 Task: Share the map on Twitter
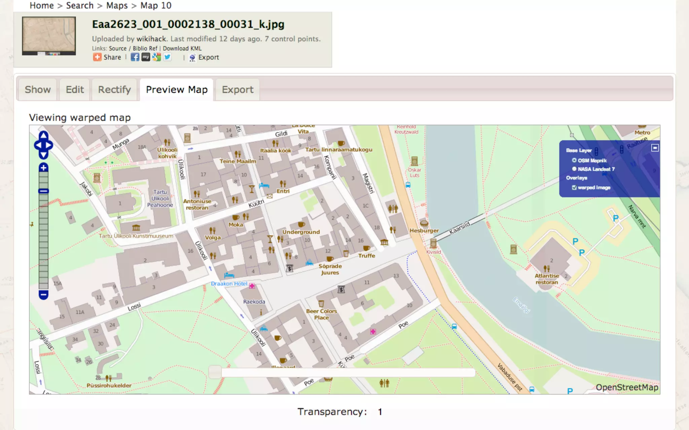tap(167, 57)
